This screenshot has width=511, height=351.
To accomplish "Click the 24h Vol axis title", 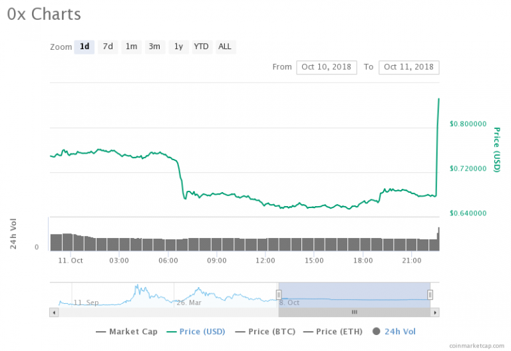I will 13,234.
